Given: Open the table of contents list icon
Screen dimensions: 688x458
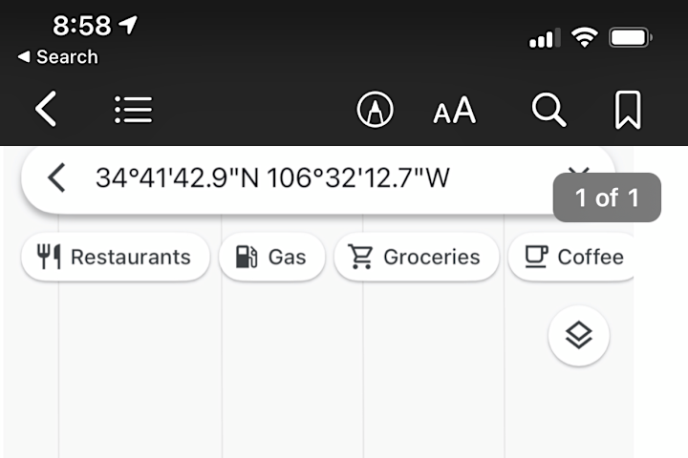Looking at the screenshot, I should coord(134,110).
